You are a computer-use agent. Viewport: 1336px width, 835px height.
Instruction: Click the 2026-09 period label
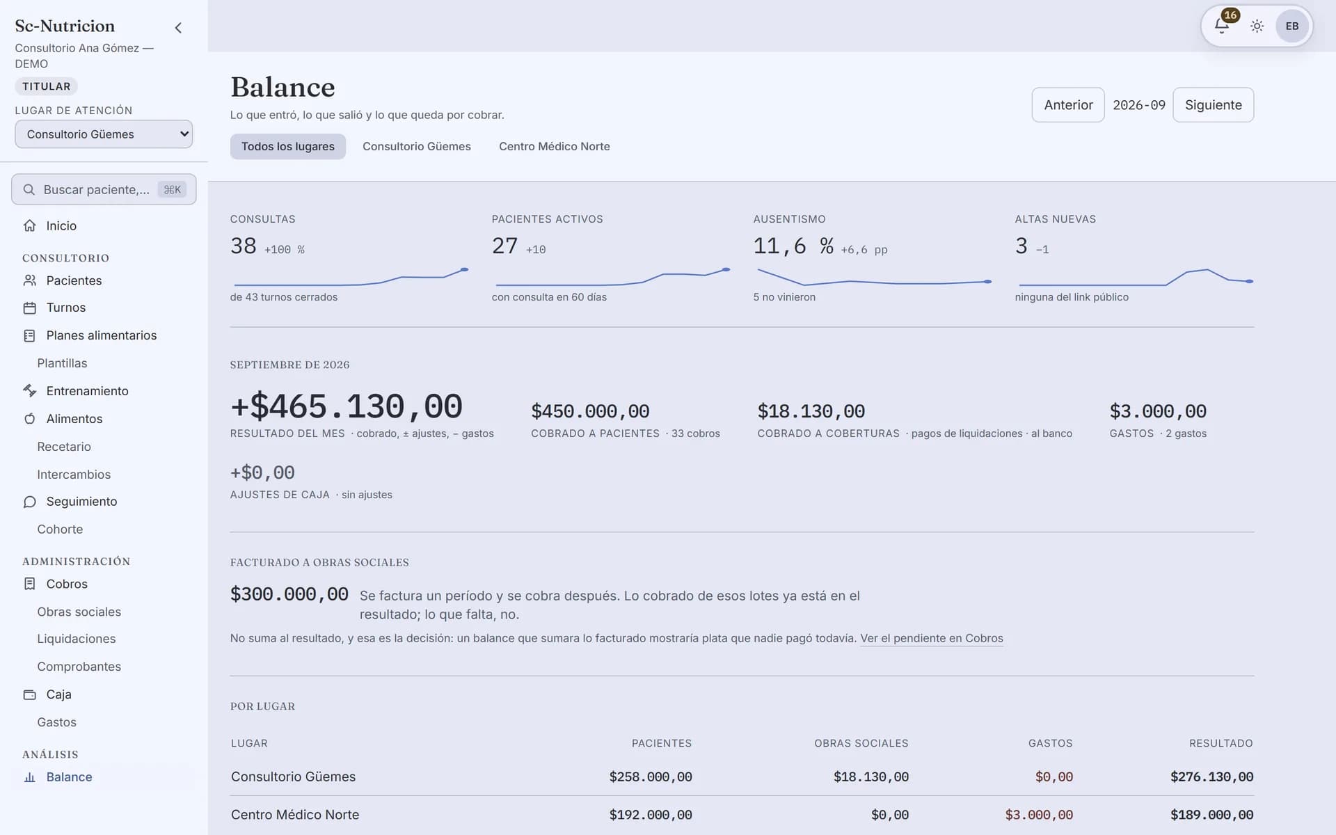[1138, 105]
